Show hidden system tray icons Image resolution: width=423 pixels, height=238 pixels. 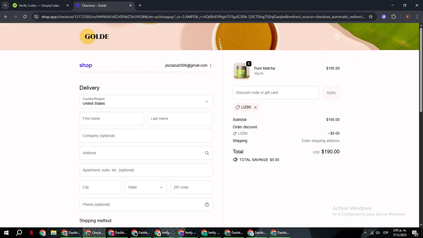[x=365, y=233]
